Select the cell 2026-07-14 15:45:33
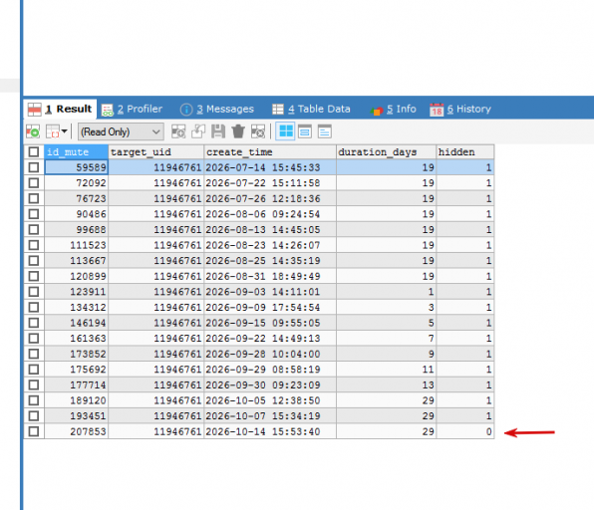 pyautogui.click(x=270, y=167)
